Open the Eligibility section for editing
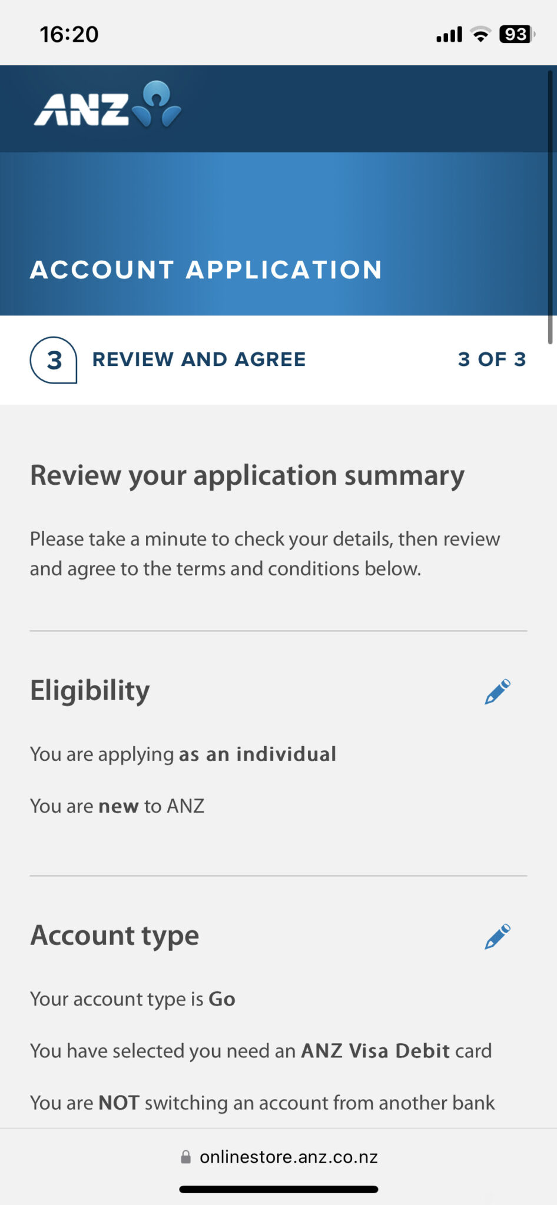Viewport: 557px width, 1205px height. (x=496, y=691)
